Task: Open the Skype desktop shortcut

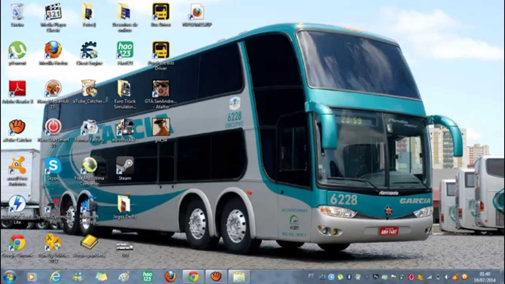Action: [53, 169]
